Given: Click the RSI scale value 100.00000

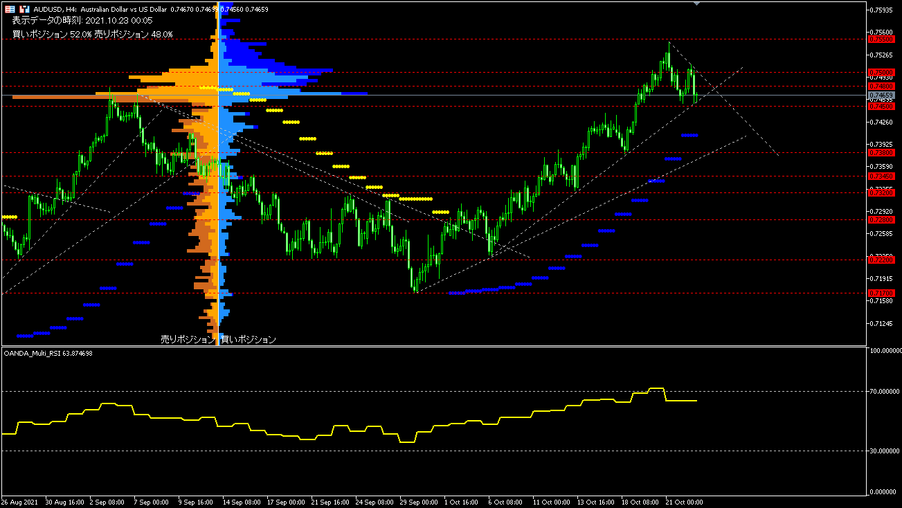Looking at the screenshot, I should pyautogui.click(x=884, y=351).
